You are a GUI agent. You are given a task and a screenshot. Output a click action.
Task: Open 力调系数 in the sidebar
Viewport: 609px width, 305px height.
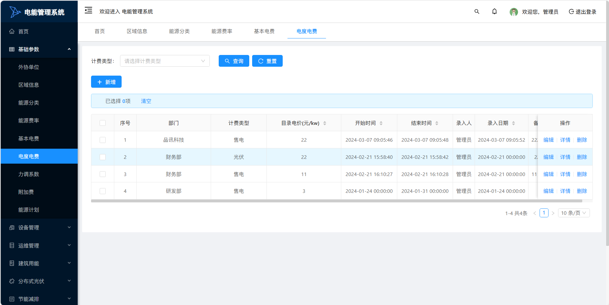pyautogui.click(x=39, y=174)
